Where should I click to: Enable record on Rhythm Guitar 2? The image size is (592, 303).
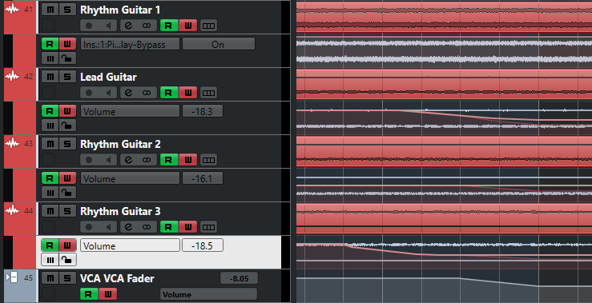(89, 160)
